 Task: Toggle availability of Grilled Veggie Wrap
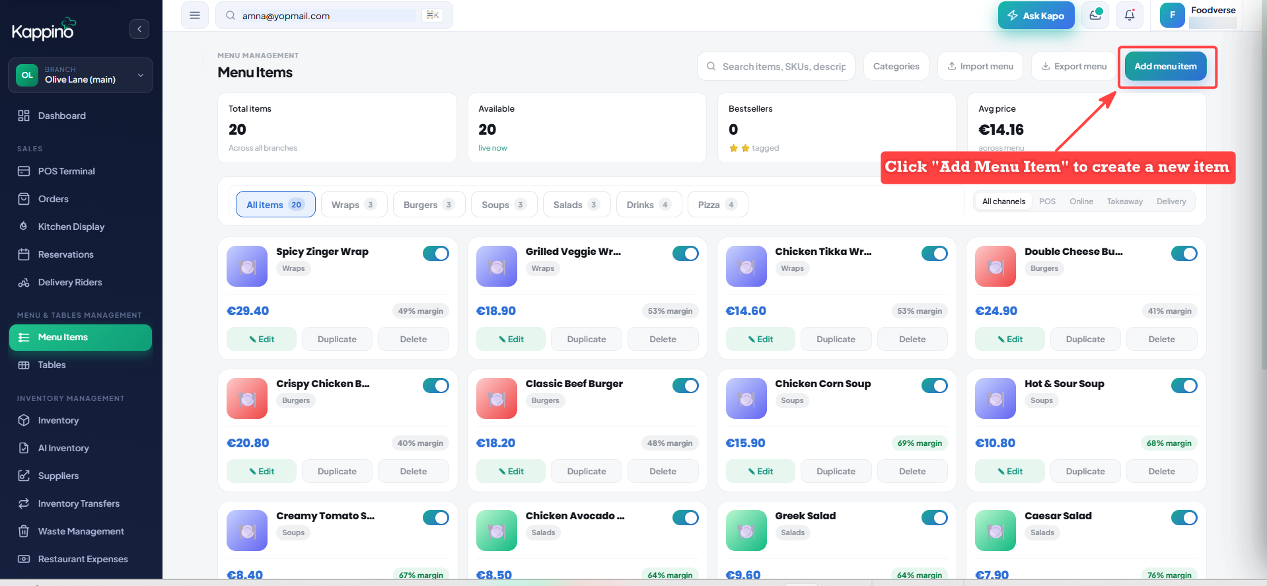pos(686,254)
